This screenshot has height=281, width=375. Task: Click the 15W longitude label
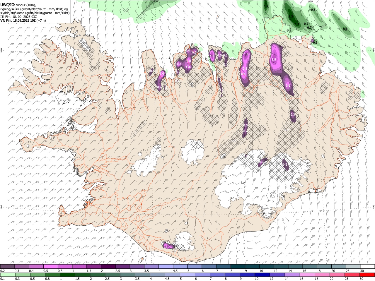point(311,1)
